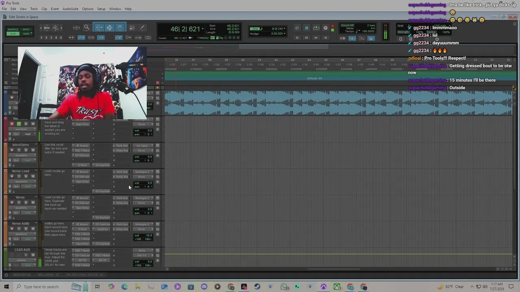The image size is (520, 292).
Task: Solo the Verse Lead track
Action: [x=26, y=176]
